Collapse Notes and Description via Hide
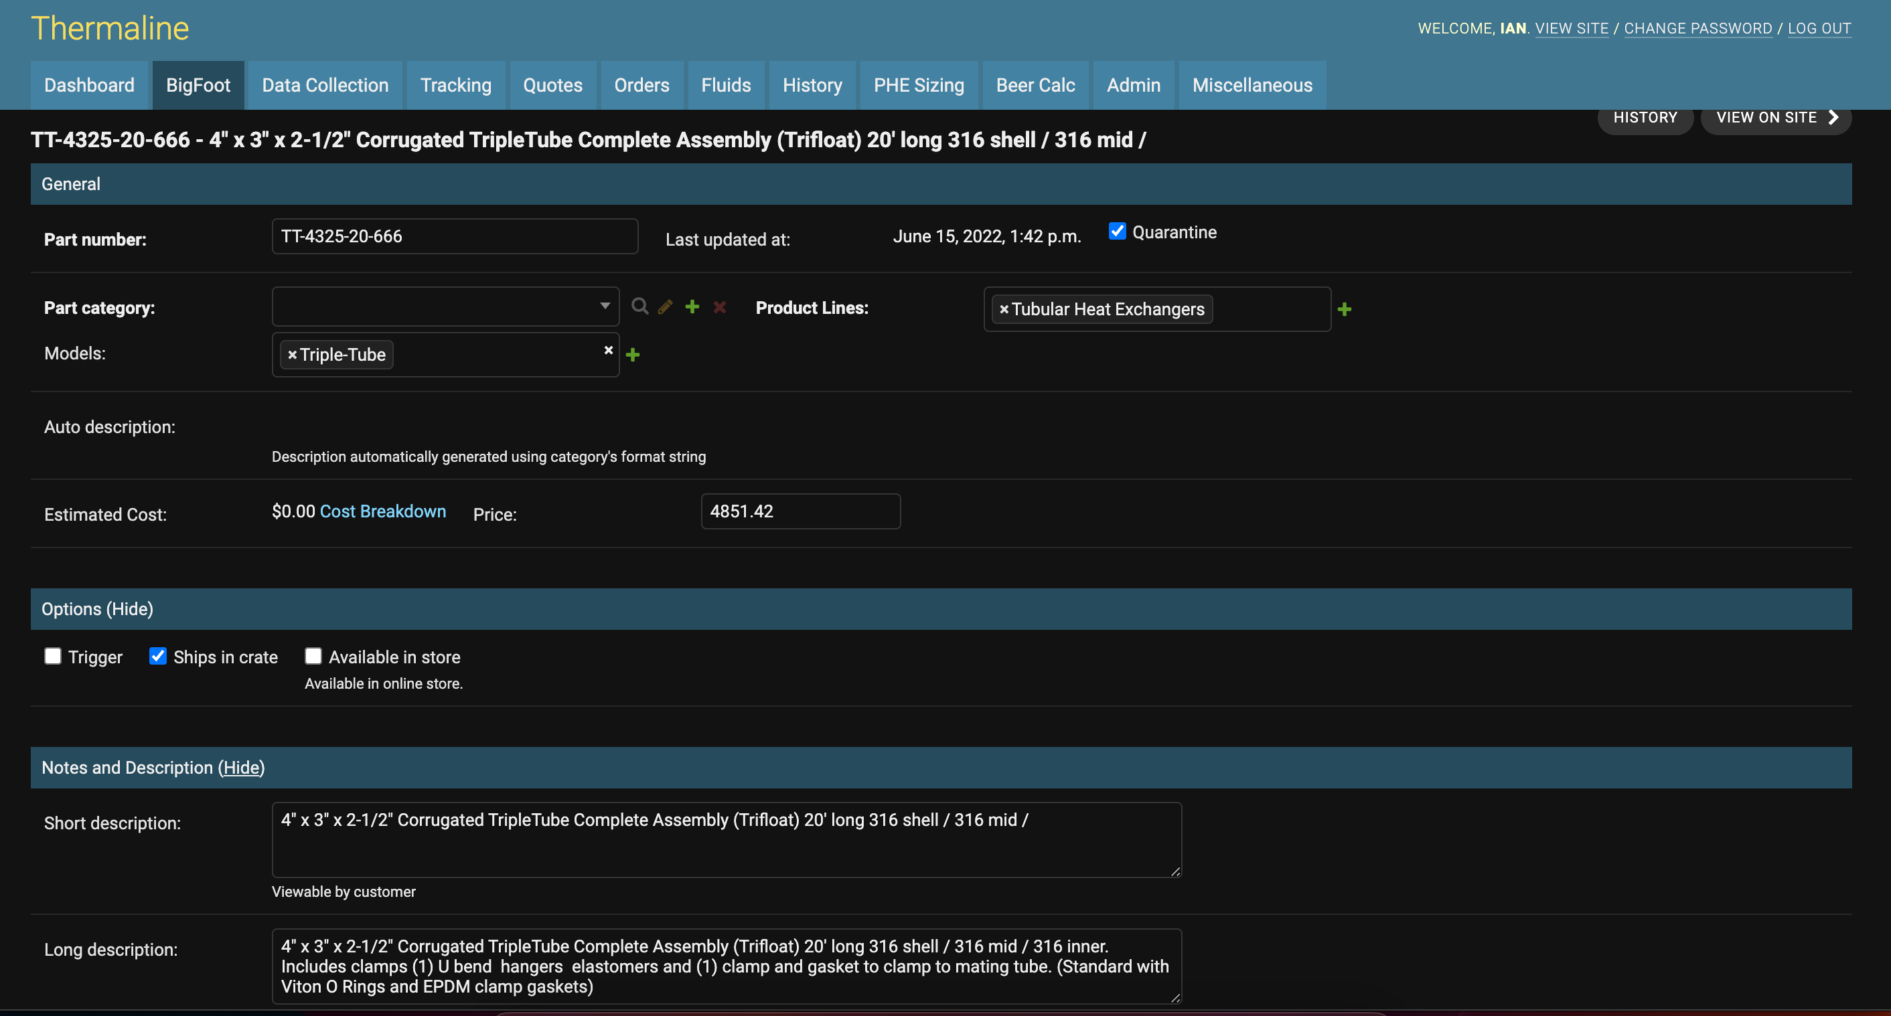1891x1016 pixels. click(x=242, y=767)
